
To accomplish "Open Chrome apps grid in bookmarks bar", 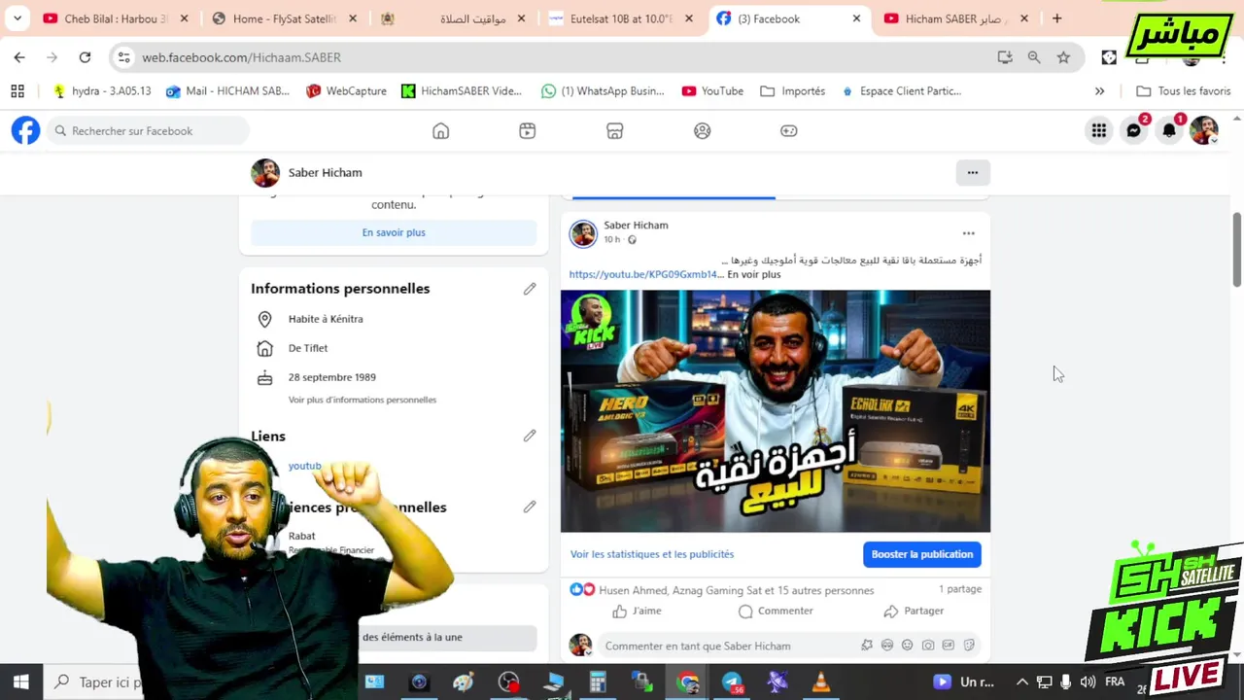I will coord(17,90).
